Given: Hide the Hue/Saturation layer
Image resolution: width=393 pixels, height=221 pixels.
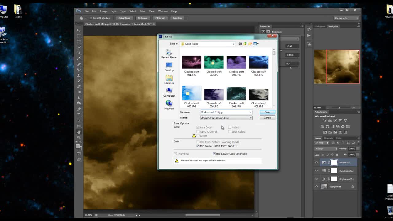Looking at the screenshot, I should [x=317, y=171].
